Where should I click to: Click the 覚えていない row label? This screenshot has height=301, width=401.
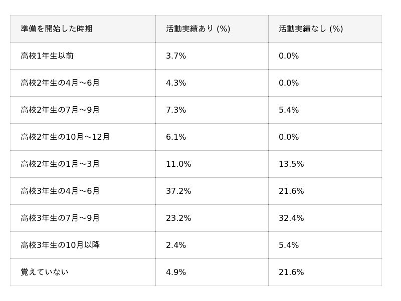pos(45,272)
